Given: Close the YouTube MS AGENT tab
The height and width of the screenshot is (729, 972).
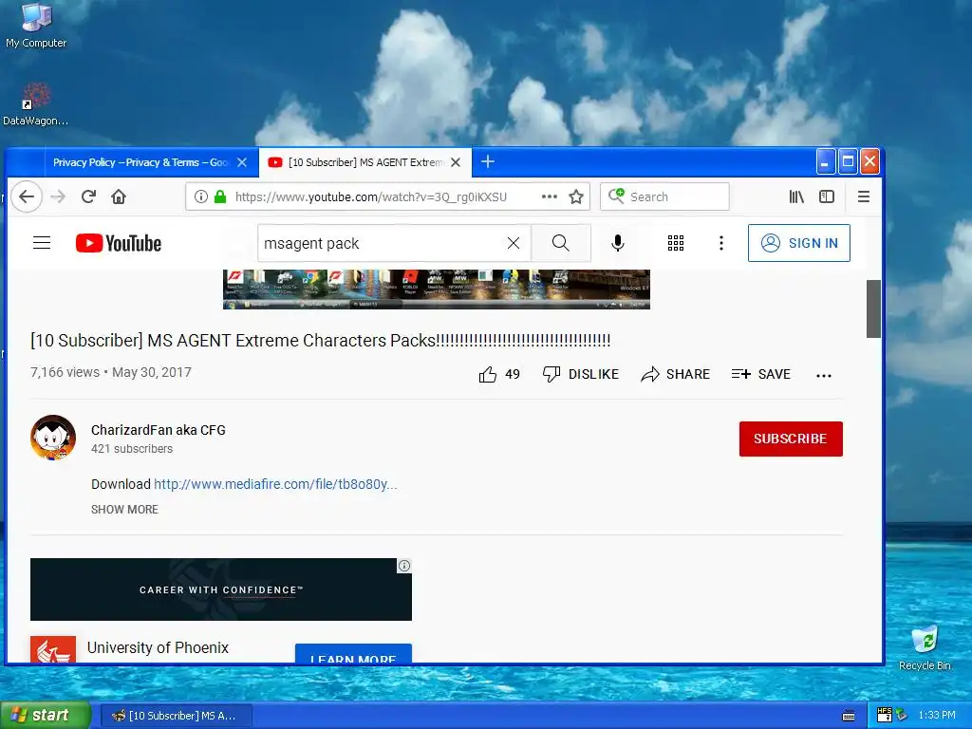Looking at the screenshot, I should [x=456, y=162].
